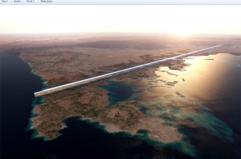Expand the Print dropdown arrow

click(x=34, y=1)
